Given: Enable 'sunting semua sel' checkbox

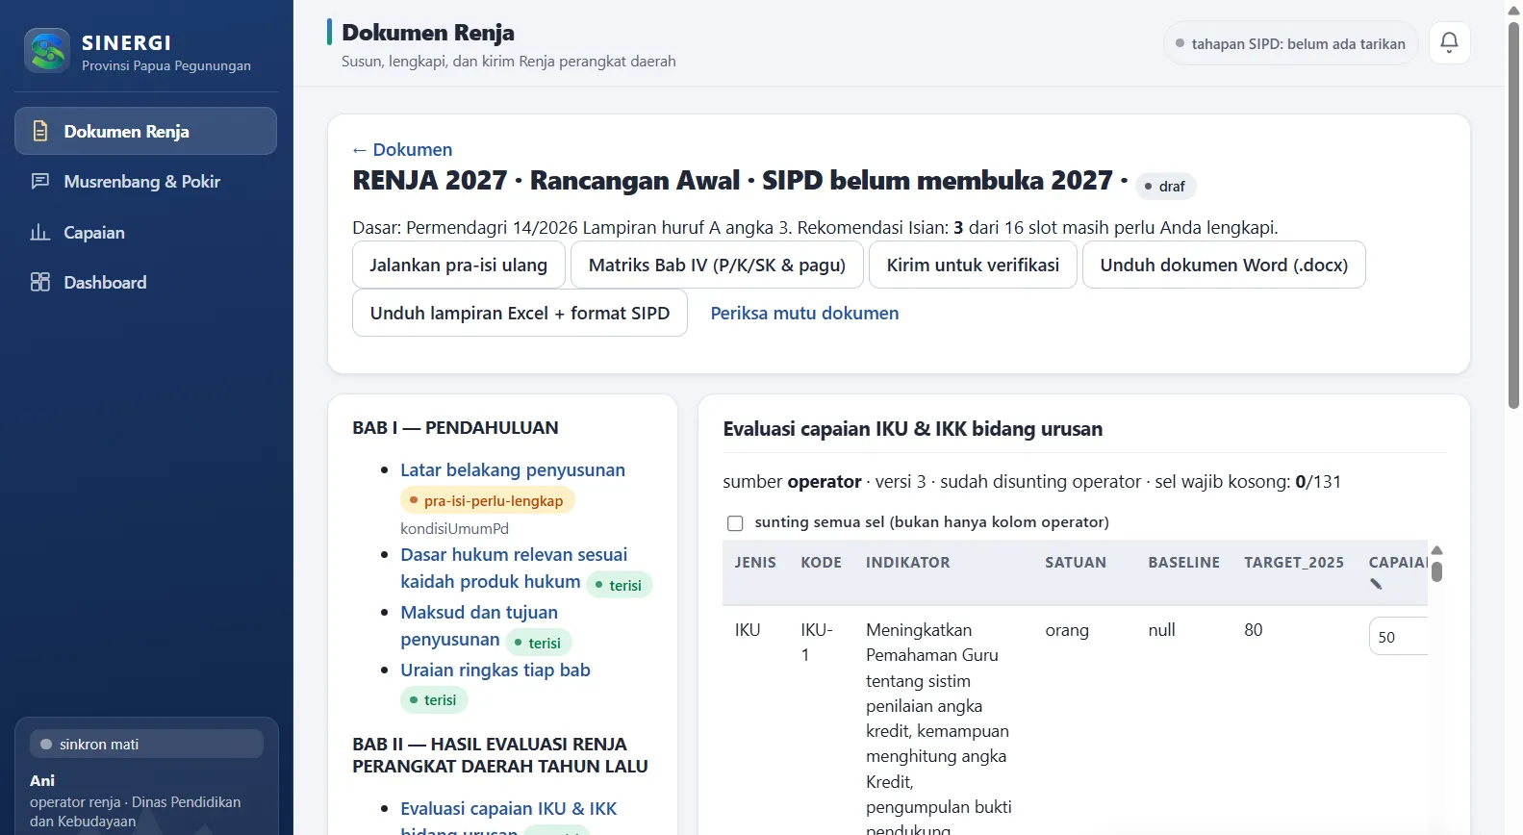Looking at the screenshot, I should click(x=735, y=523).
